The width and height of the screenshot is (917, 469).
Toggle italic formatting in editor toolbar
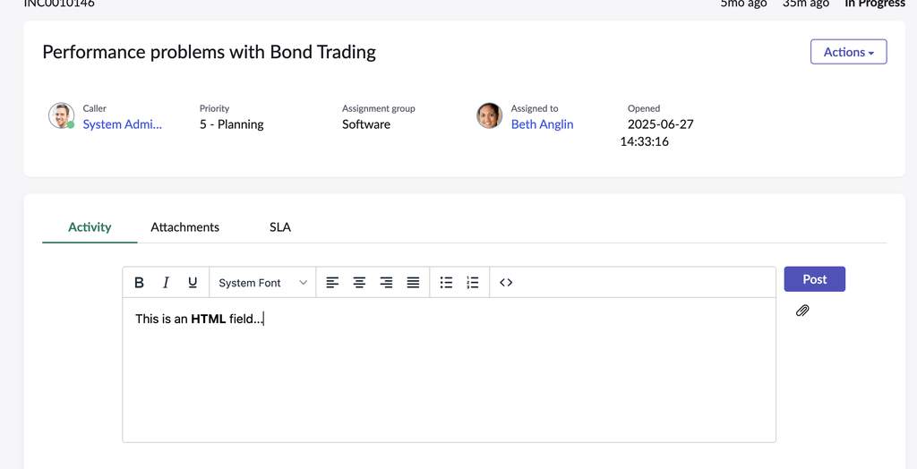[166, 283]
